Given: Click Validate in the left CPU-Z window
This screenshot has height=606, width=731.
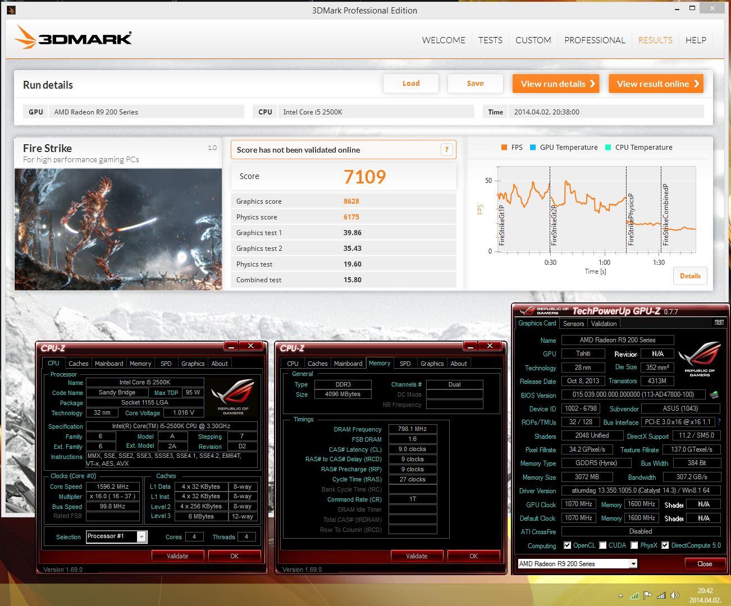Looking at the screenshot, I should pos(177,556).
